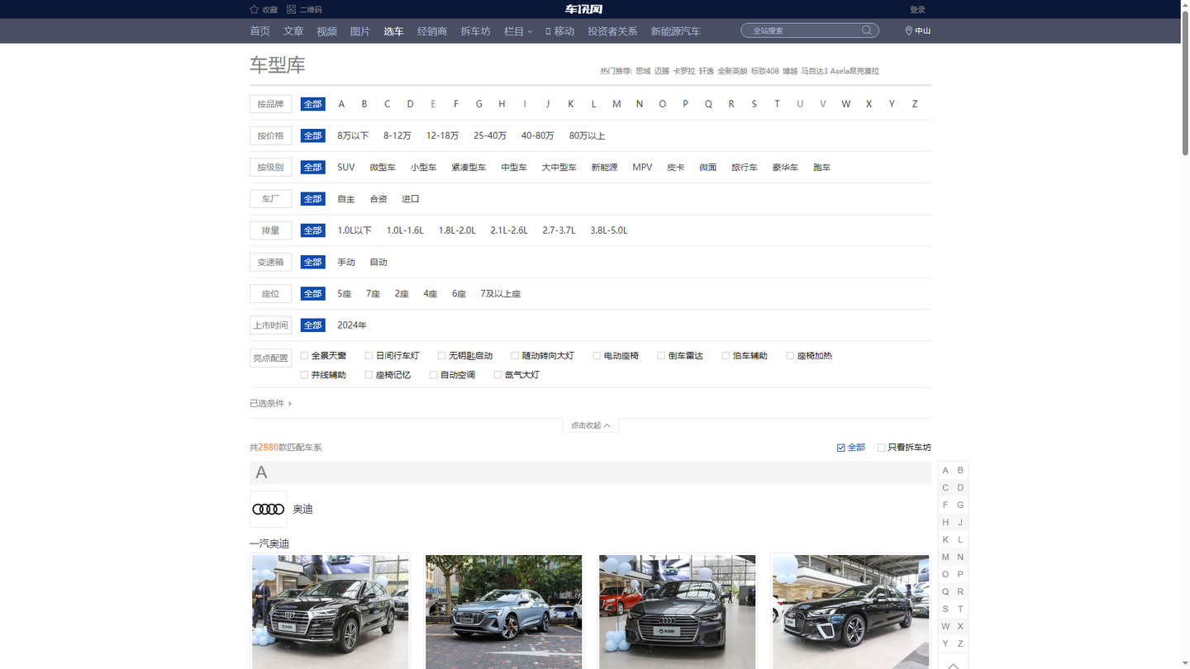Open the fourth Audi car thumbnail
This screenshot has width=1190, height=669.
[850, 611]
